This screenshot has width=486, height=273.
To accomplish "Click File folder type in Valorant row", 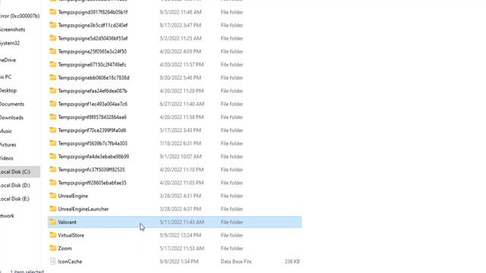I will tap(232, 222).
